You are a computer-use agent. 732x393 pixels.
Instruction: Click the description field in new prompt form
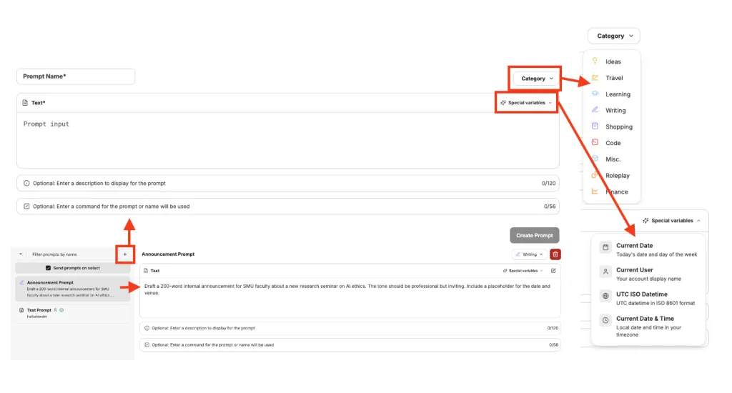coord(288,184)
